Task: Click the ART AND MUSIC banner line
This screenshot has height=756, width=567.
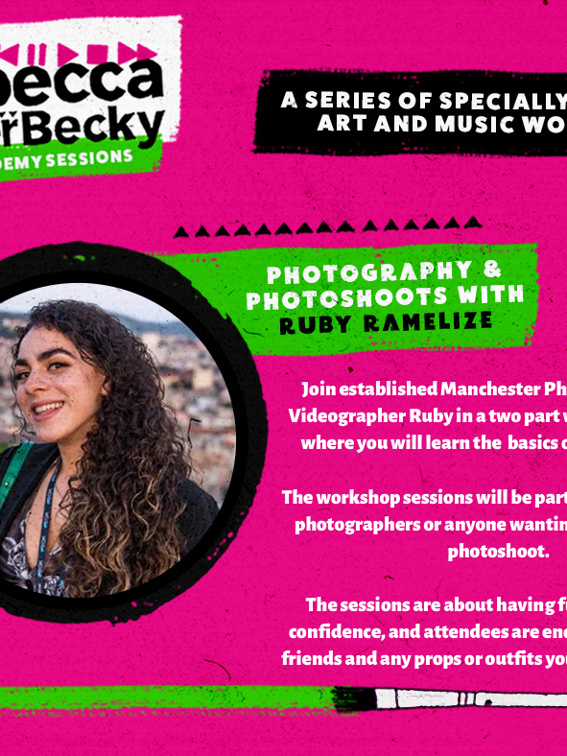Action: [x=441, y=124]
